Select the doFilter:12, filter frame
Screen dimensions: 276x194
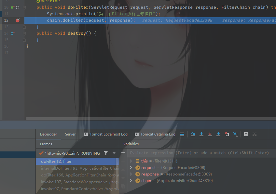[76, 161]
